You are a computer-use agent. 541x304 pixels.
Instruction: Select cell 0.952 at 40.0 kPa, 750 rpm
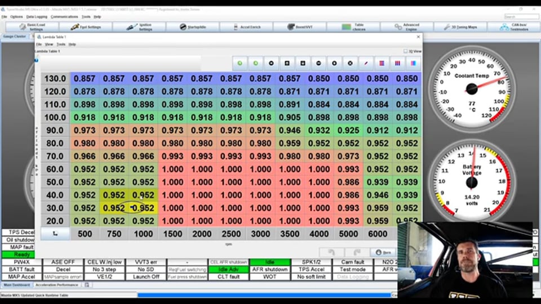(114, 195)
